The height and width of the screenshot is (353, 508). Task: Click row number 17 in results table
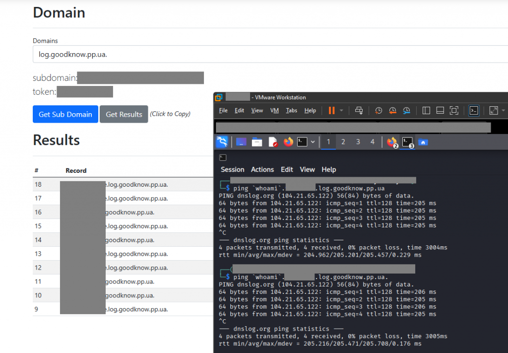pyautogui.click(x=38, y=199)
